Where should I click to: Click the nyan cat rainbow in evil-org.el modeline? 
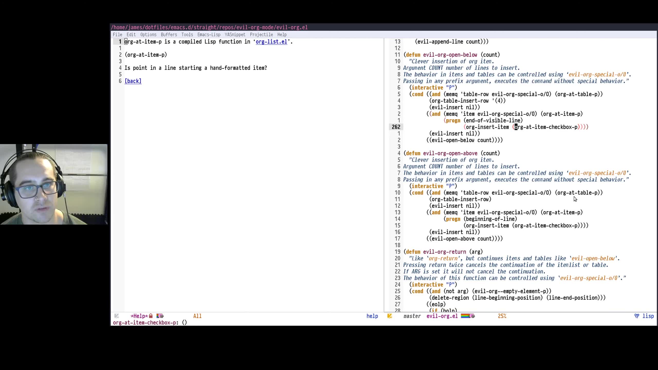point(468,316)
